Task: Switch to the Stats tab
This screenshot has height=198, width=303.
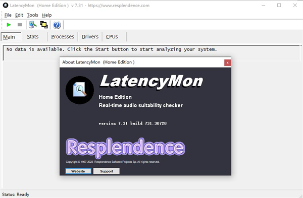Action: (x=33, y=37)
